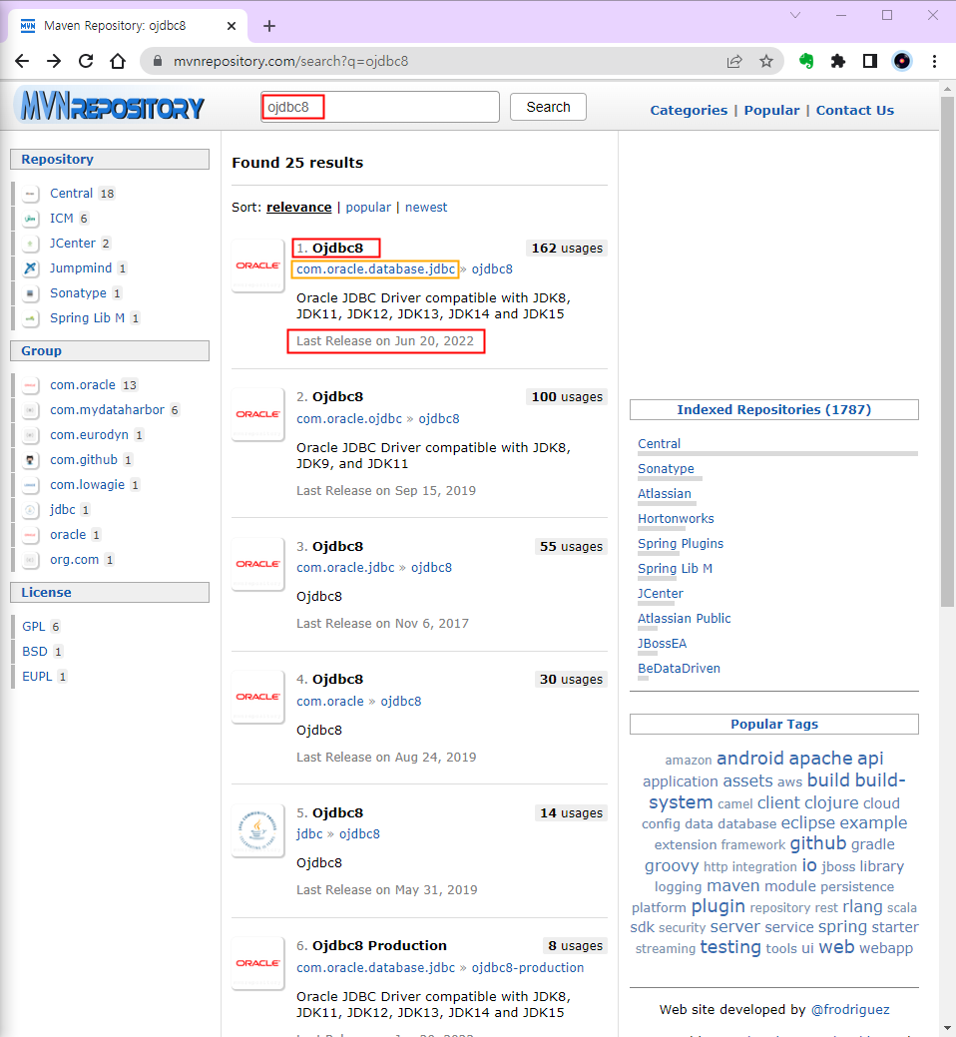Open com.oracle.database.jdbc group link in result 1
956x1037 pixels.
375,269
